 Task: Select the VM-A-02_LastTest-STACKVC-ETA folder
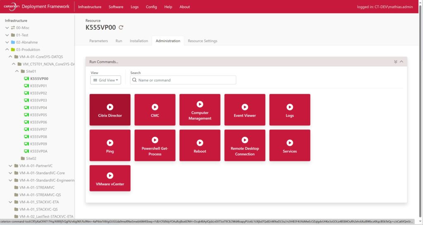[x=44, y=216]
